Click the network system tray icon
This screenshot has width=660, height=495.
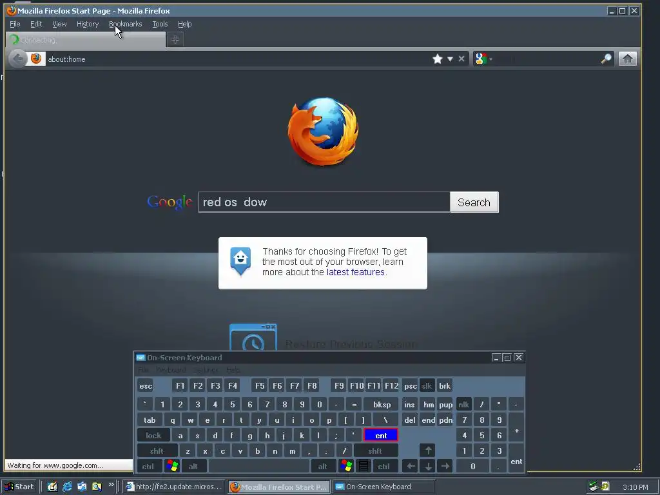tap(594, 487)
